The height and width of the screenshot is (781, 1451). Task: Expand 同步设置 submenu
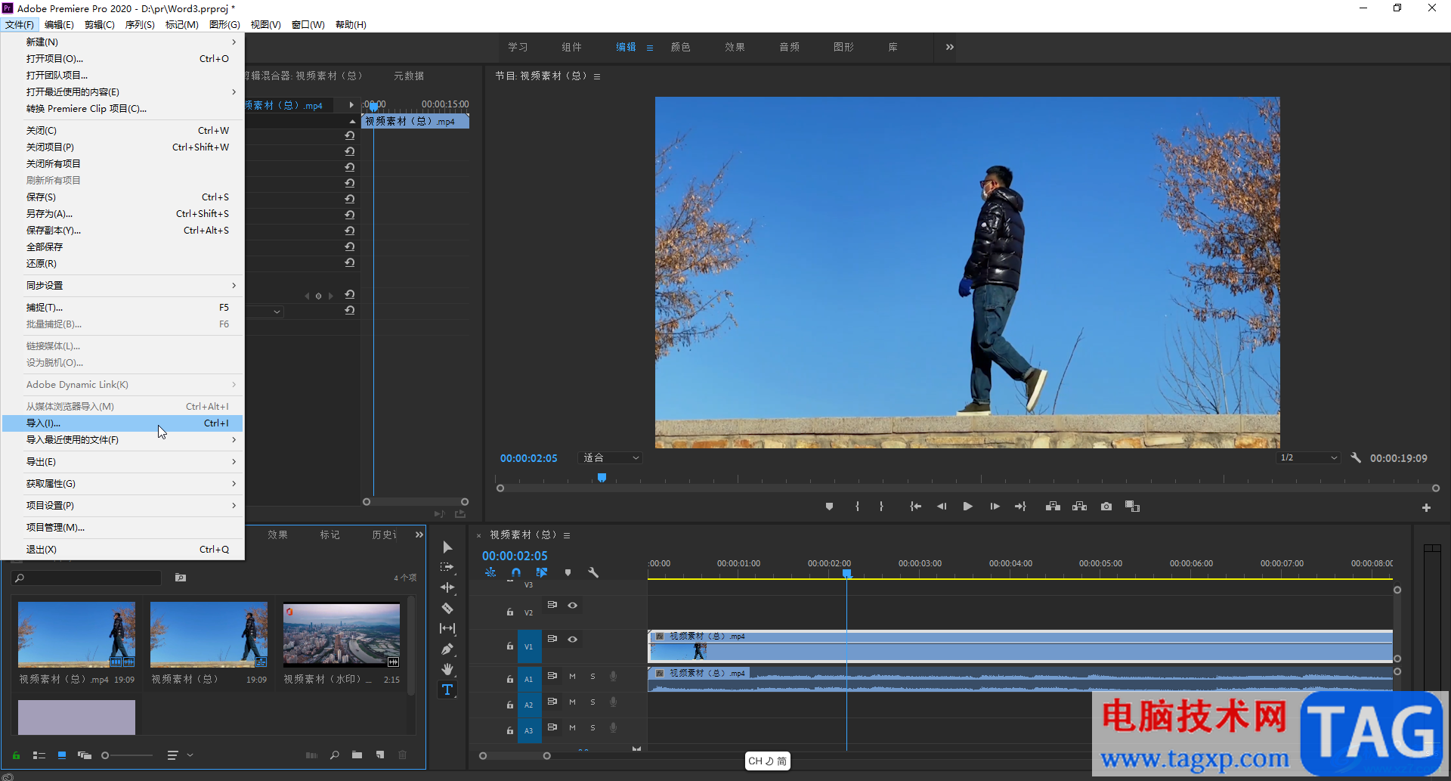pos(122,286)
